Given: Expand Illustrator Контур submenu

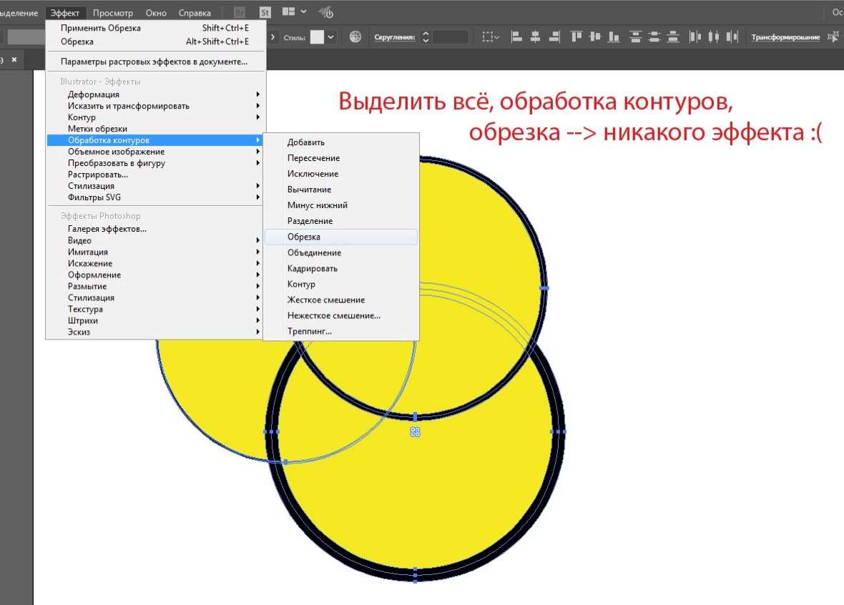Looking at the screenshot, I should [x=155, y=117].
